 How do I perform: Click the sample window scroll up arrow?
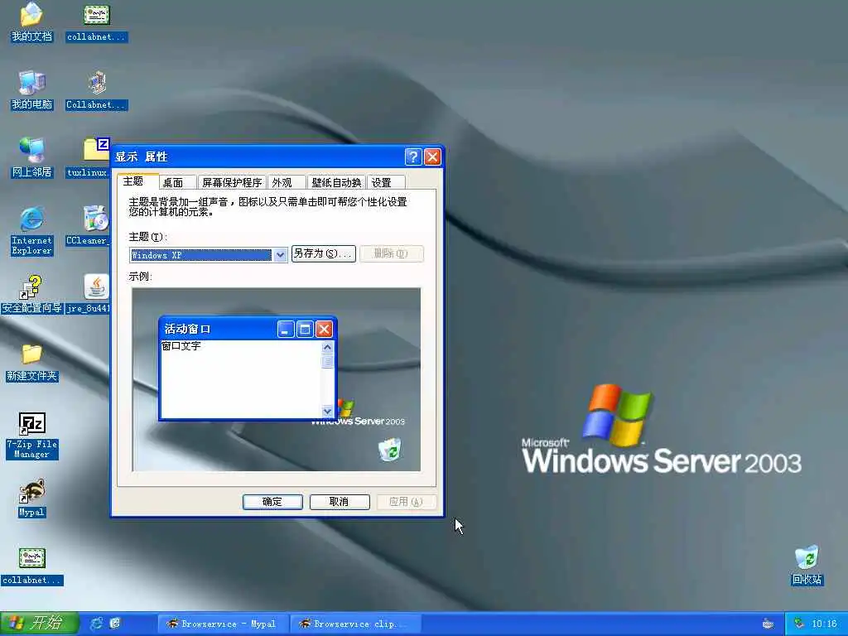tap(327, 347)
